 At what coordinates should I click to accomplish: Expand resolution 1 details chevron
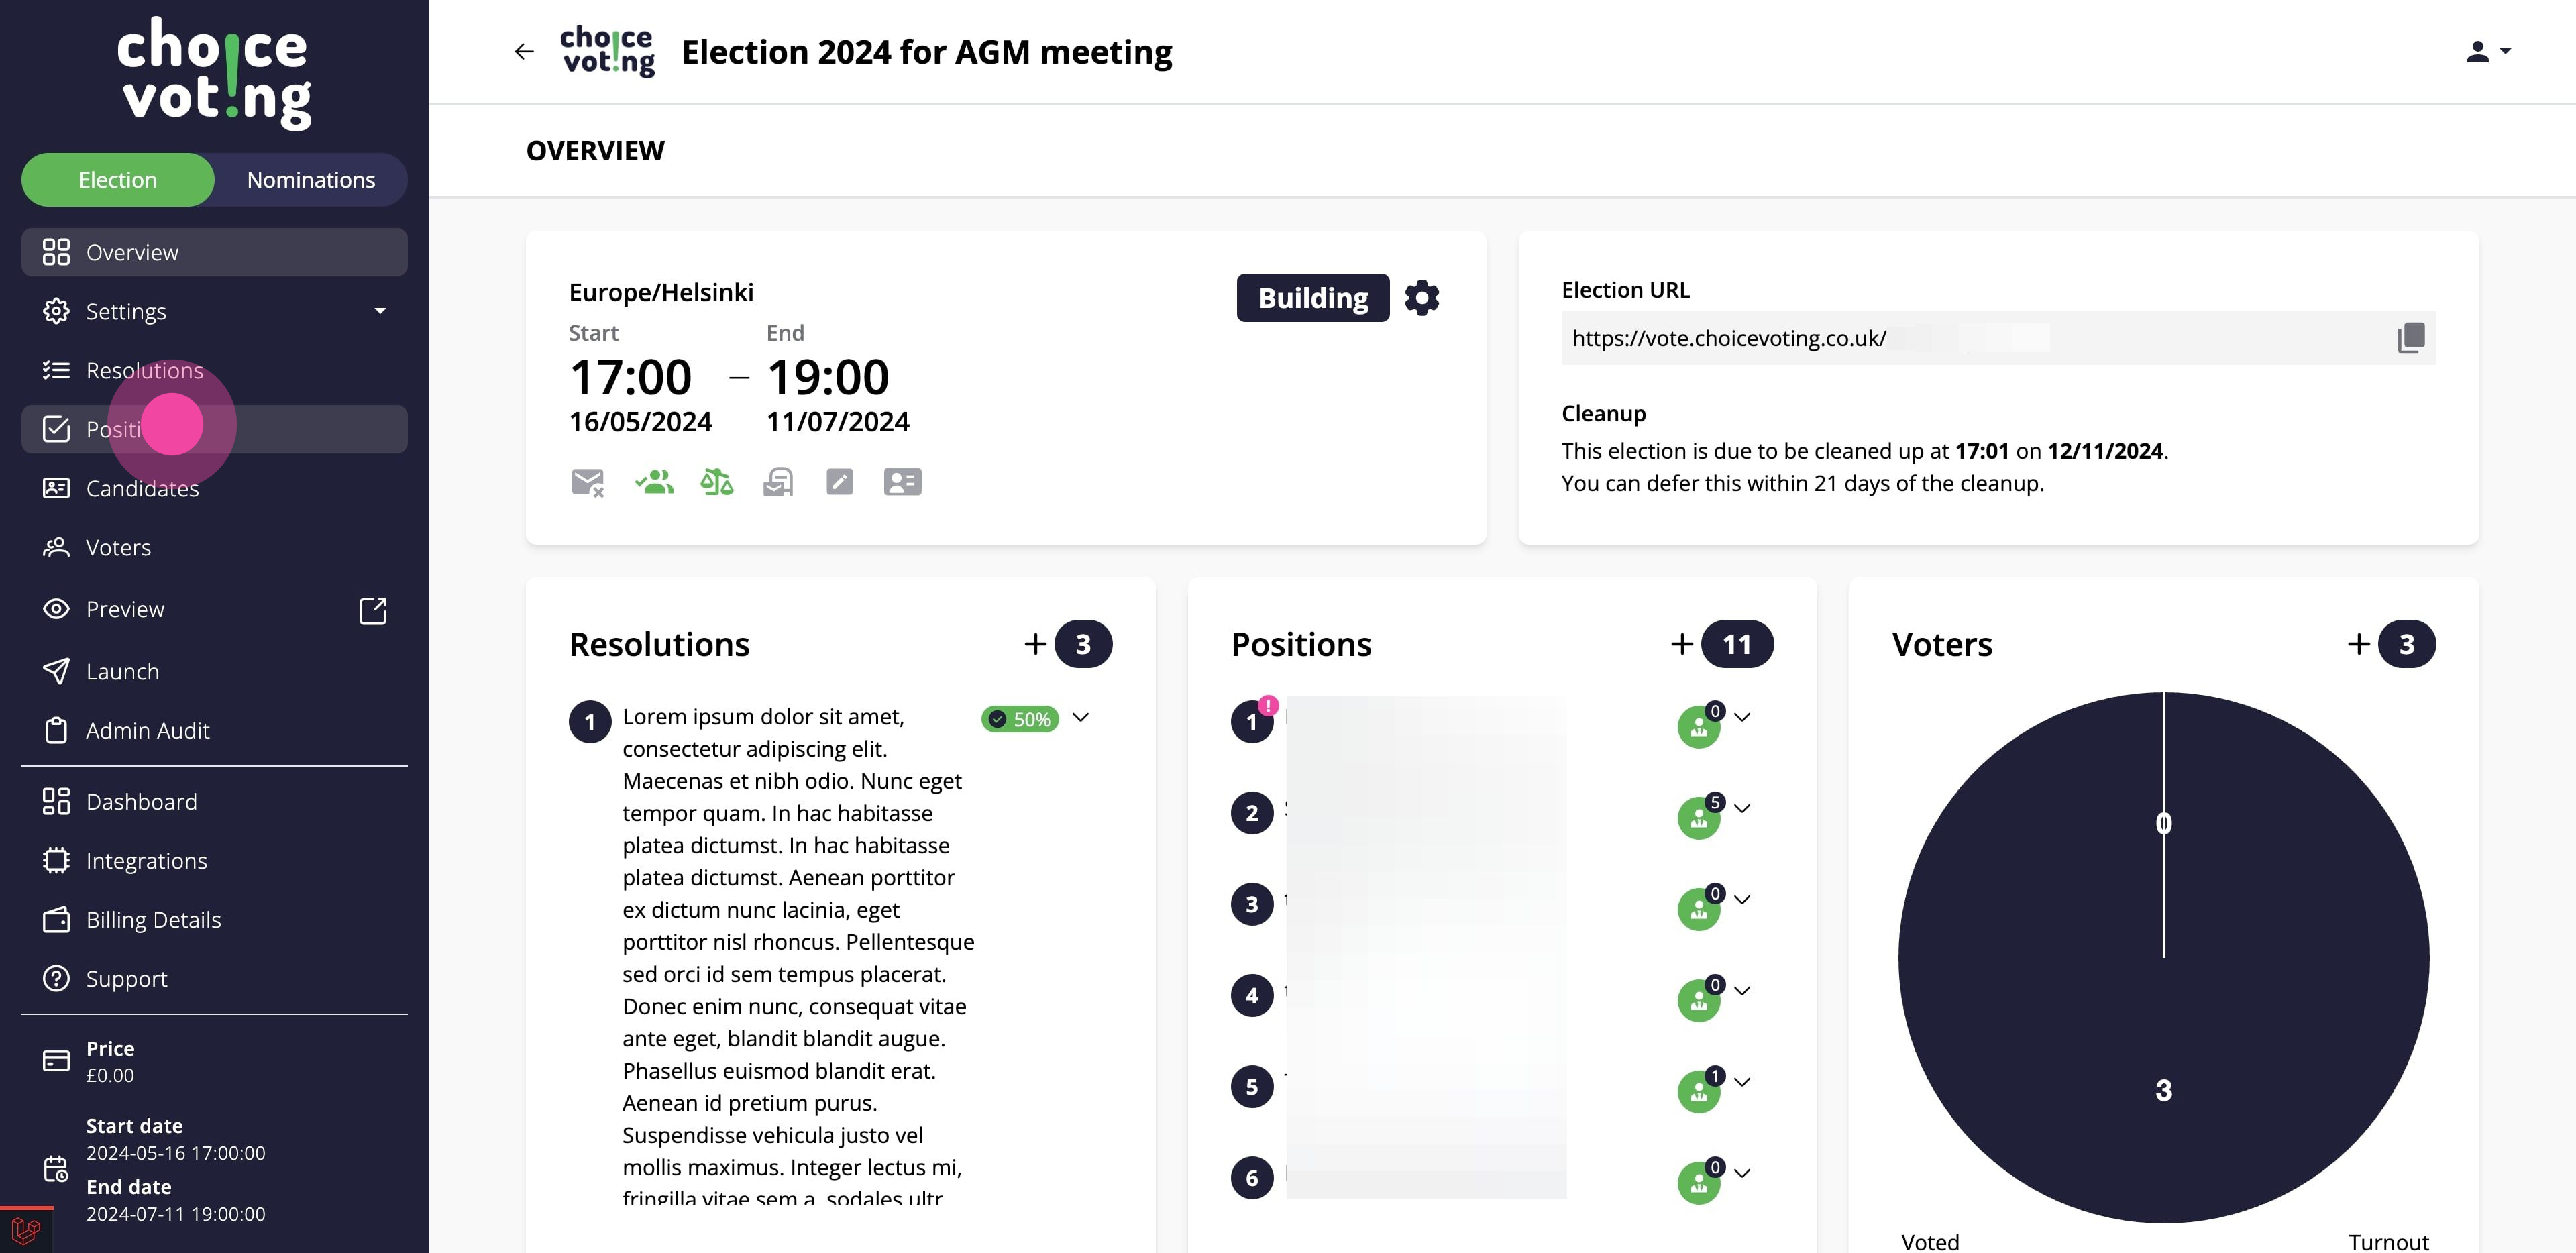tap(1080, 717)
